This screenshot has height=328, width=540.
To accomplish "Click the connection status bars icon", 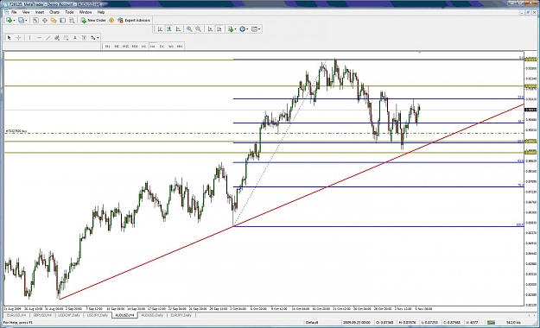I will coord(491,323).
